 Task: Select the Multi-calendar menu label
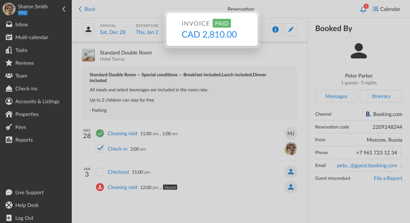click(x=32, y=37)
